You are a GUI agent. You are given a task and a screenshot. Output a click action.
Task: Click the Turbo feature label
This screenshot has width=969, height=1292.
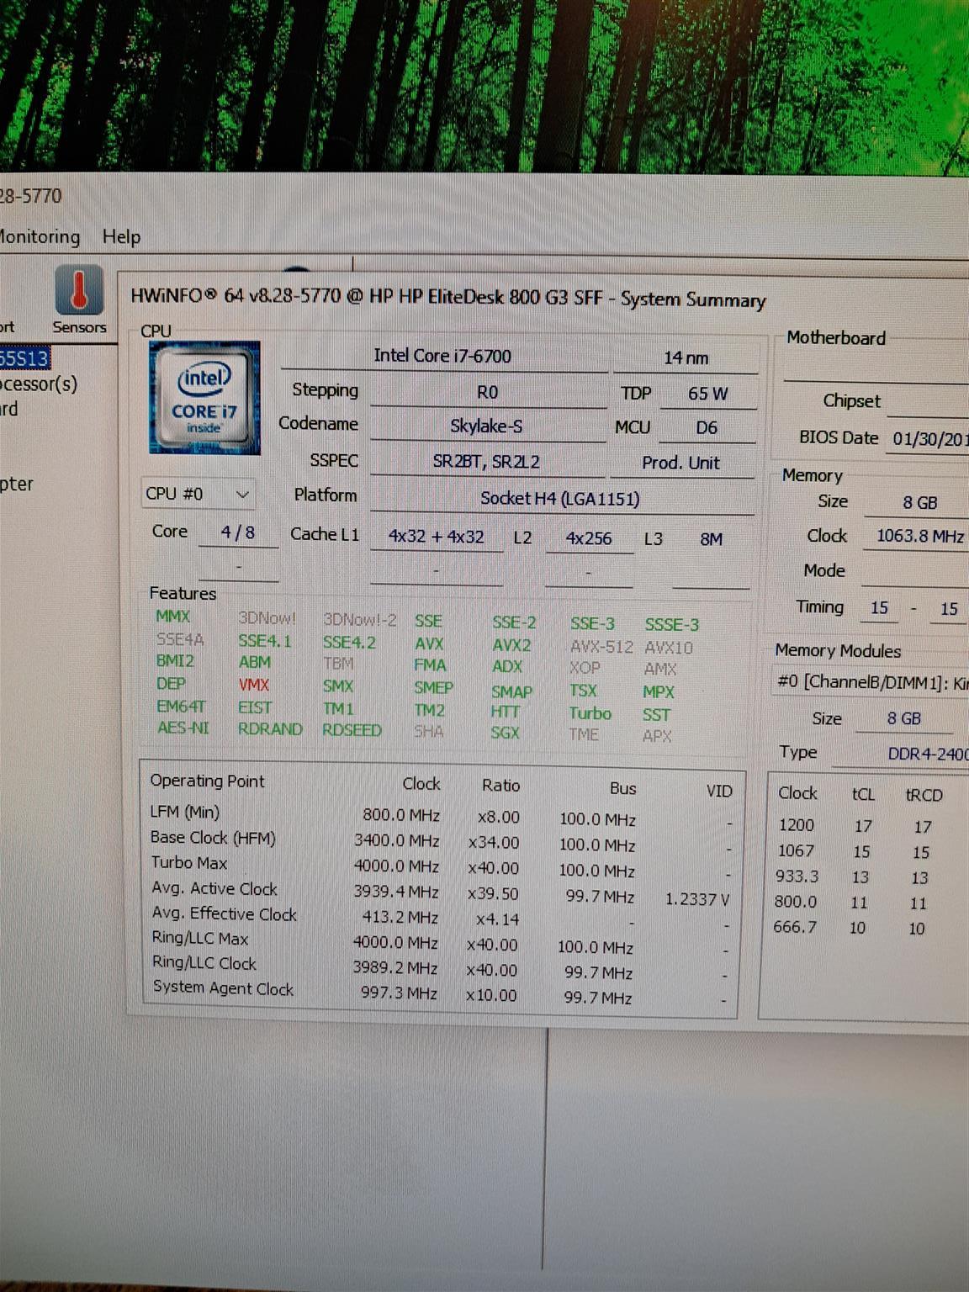click(x=590, y=714)
